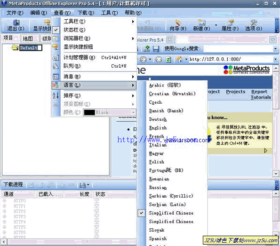
Task: Select Italian language
Action: click(x=158, y=145)
